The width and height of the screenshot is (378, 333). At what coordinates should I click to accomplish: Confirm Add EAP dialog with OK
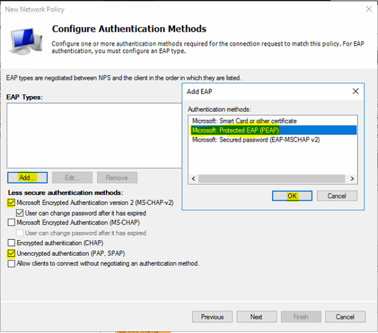click(292, 196)
